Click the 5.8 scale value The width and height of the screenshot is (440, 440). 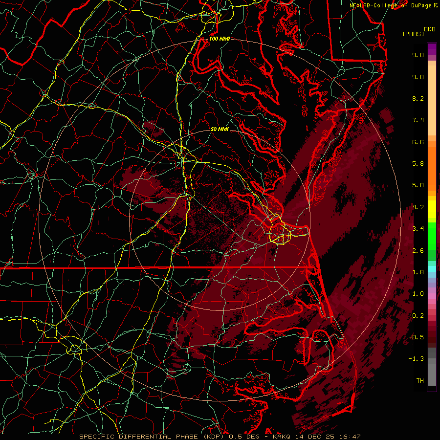418,164
